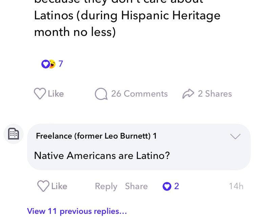Image resolution: width=254 pixels, height=223 pixels.
Task: Open the 2 Shares label
Action: pyautogui.click(x=215, y=94)
